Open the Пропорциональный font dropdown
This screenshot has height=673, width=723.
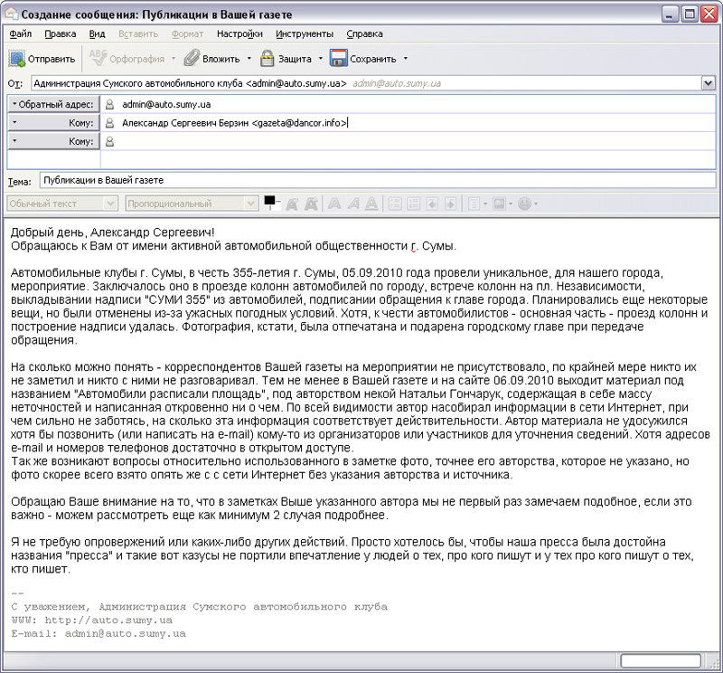point(192,204)
